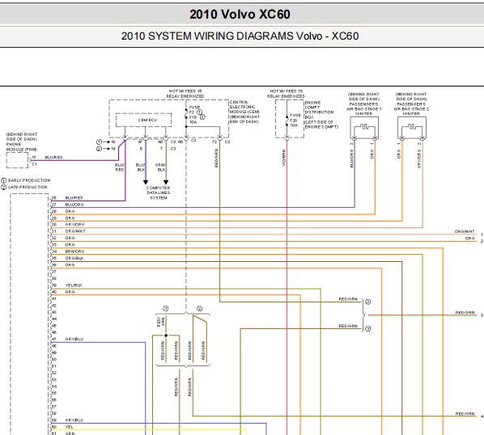Select the 'EARLY PRODUCTION' legend entry
484x435 pixels.
point(29,180)
